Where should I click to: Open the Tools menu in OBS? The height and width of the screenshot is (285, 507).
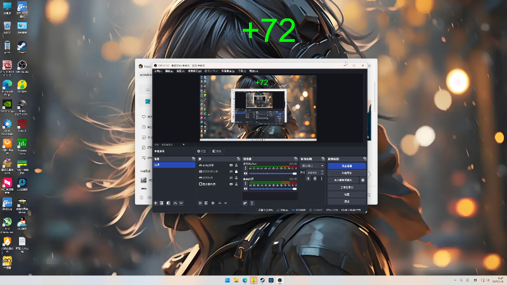[x=242, y=71]
